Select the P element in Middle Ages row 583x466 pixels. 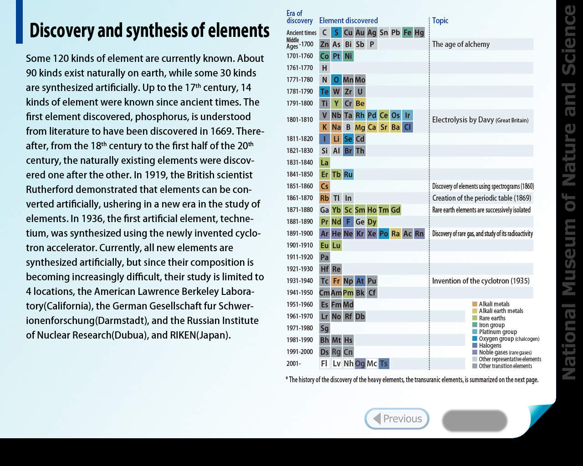pos(372,44)
